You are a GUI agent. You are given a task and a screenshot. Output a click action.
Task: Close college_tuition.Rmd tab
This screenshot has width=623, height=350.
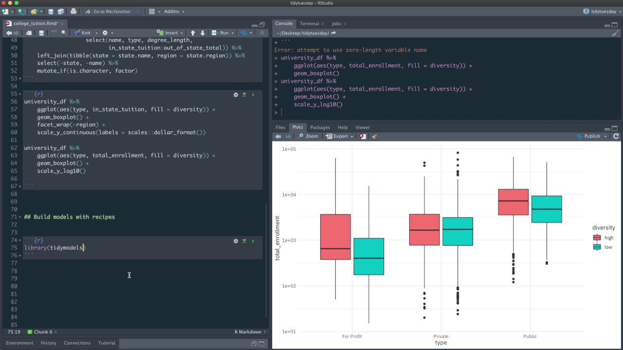pos(62,24)
